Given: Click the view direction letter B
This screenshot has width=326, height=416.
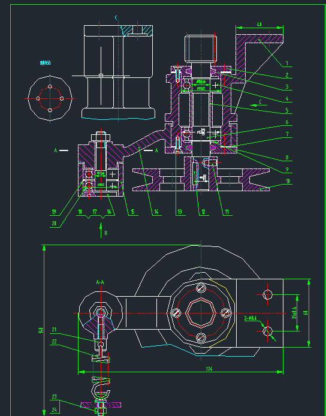Looking at the screenshot, I should tap(106, 233).
